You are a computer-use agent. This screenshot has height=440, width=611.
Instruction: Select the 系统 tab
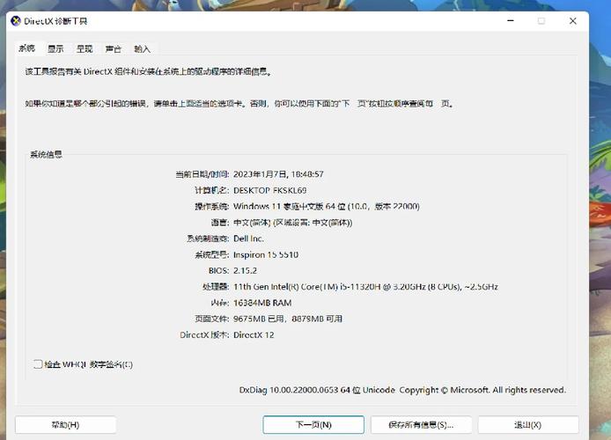(27, 48)
